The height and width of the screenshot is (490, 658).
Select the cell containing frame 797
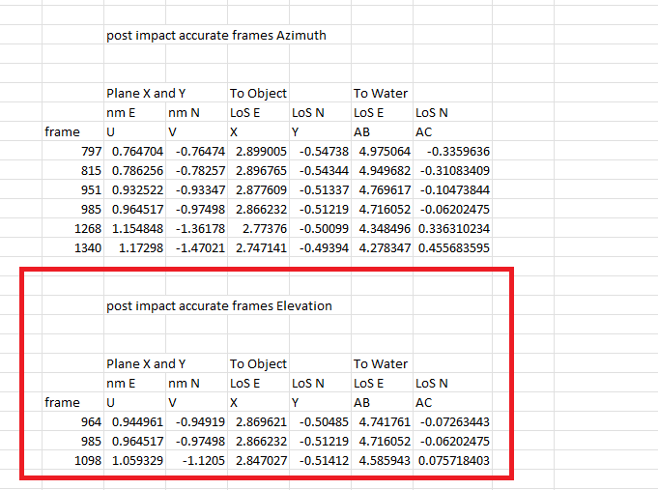(x=92, y=152)
